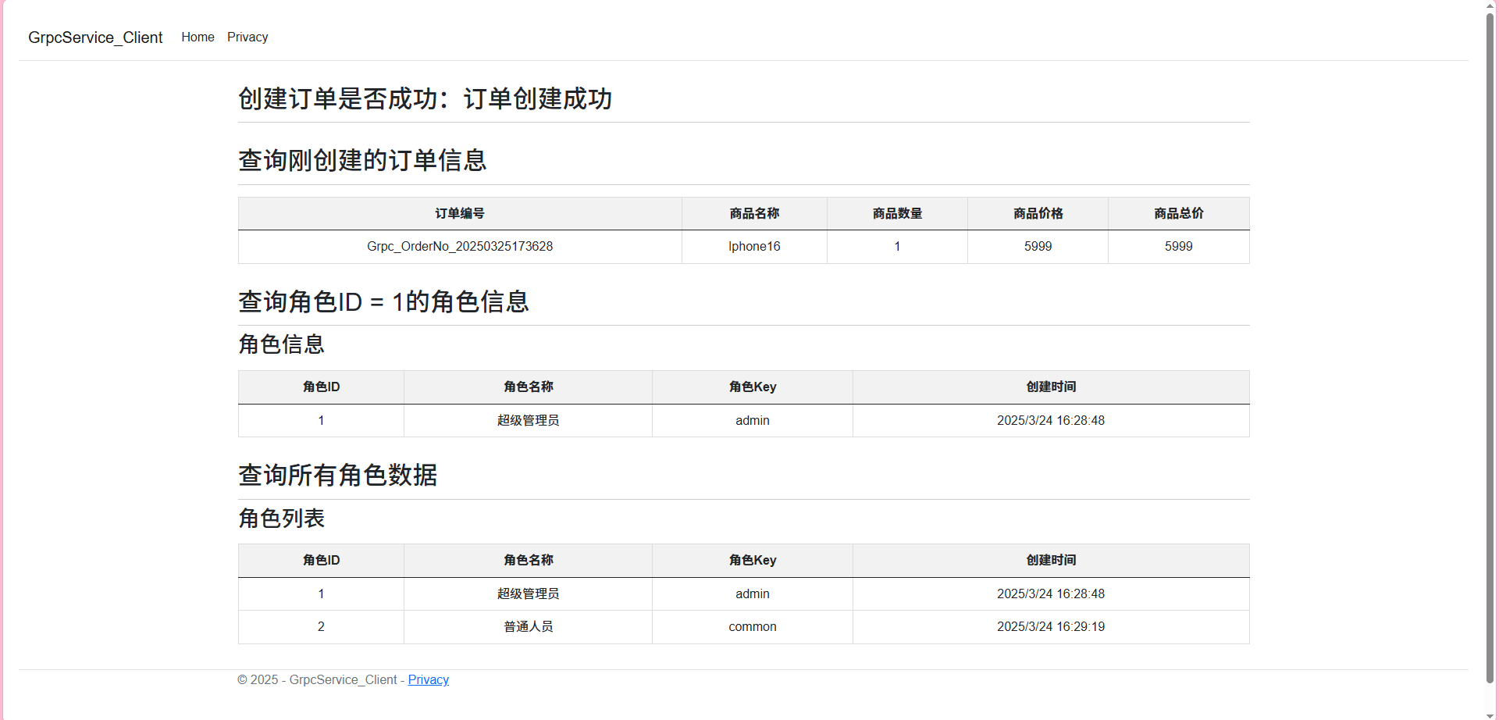1499x720 pixels.
Task: Select the order number Grpc_OrderNo_20250325173628 cell
Action: point(460,246)
